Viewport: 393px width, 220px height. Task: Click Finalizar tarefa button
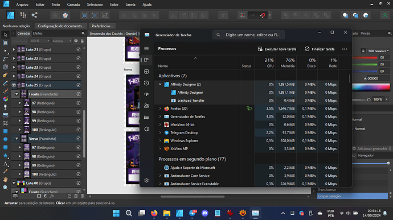pos(320,49)
